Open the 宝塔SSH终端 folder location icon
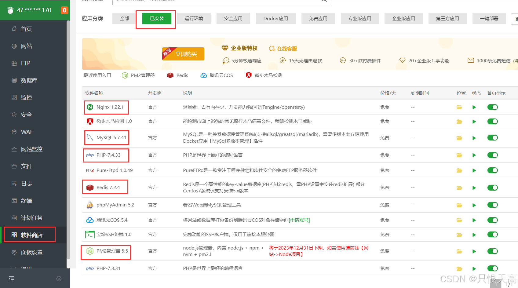Image resolution: width=518 pixels, height=288 pixels. pos(459,235)
